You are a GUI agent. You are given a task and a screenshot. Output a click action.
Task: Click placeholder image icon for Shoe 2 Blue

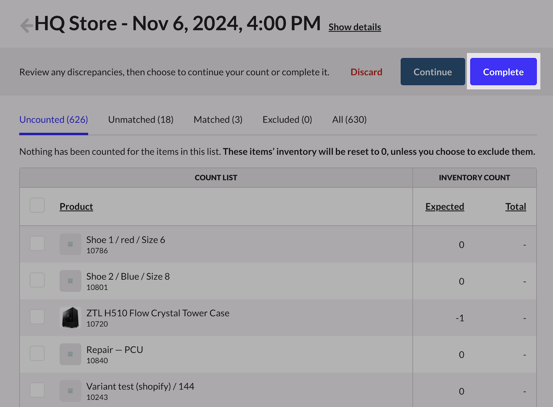click(70, 281)
